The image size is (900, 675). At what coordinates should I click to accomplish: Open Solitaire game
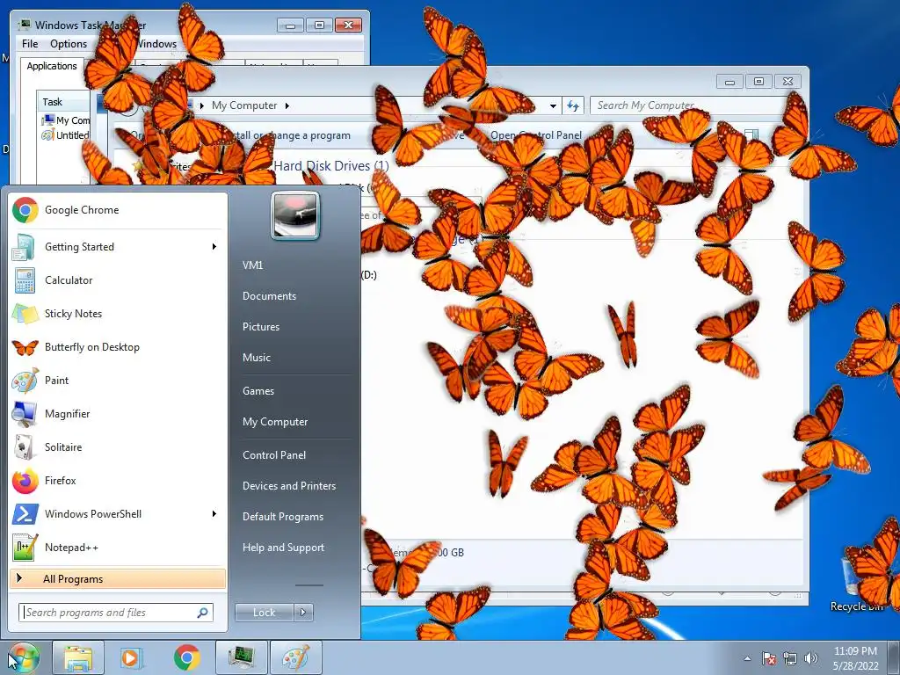click(118, 447)
